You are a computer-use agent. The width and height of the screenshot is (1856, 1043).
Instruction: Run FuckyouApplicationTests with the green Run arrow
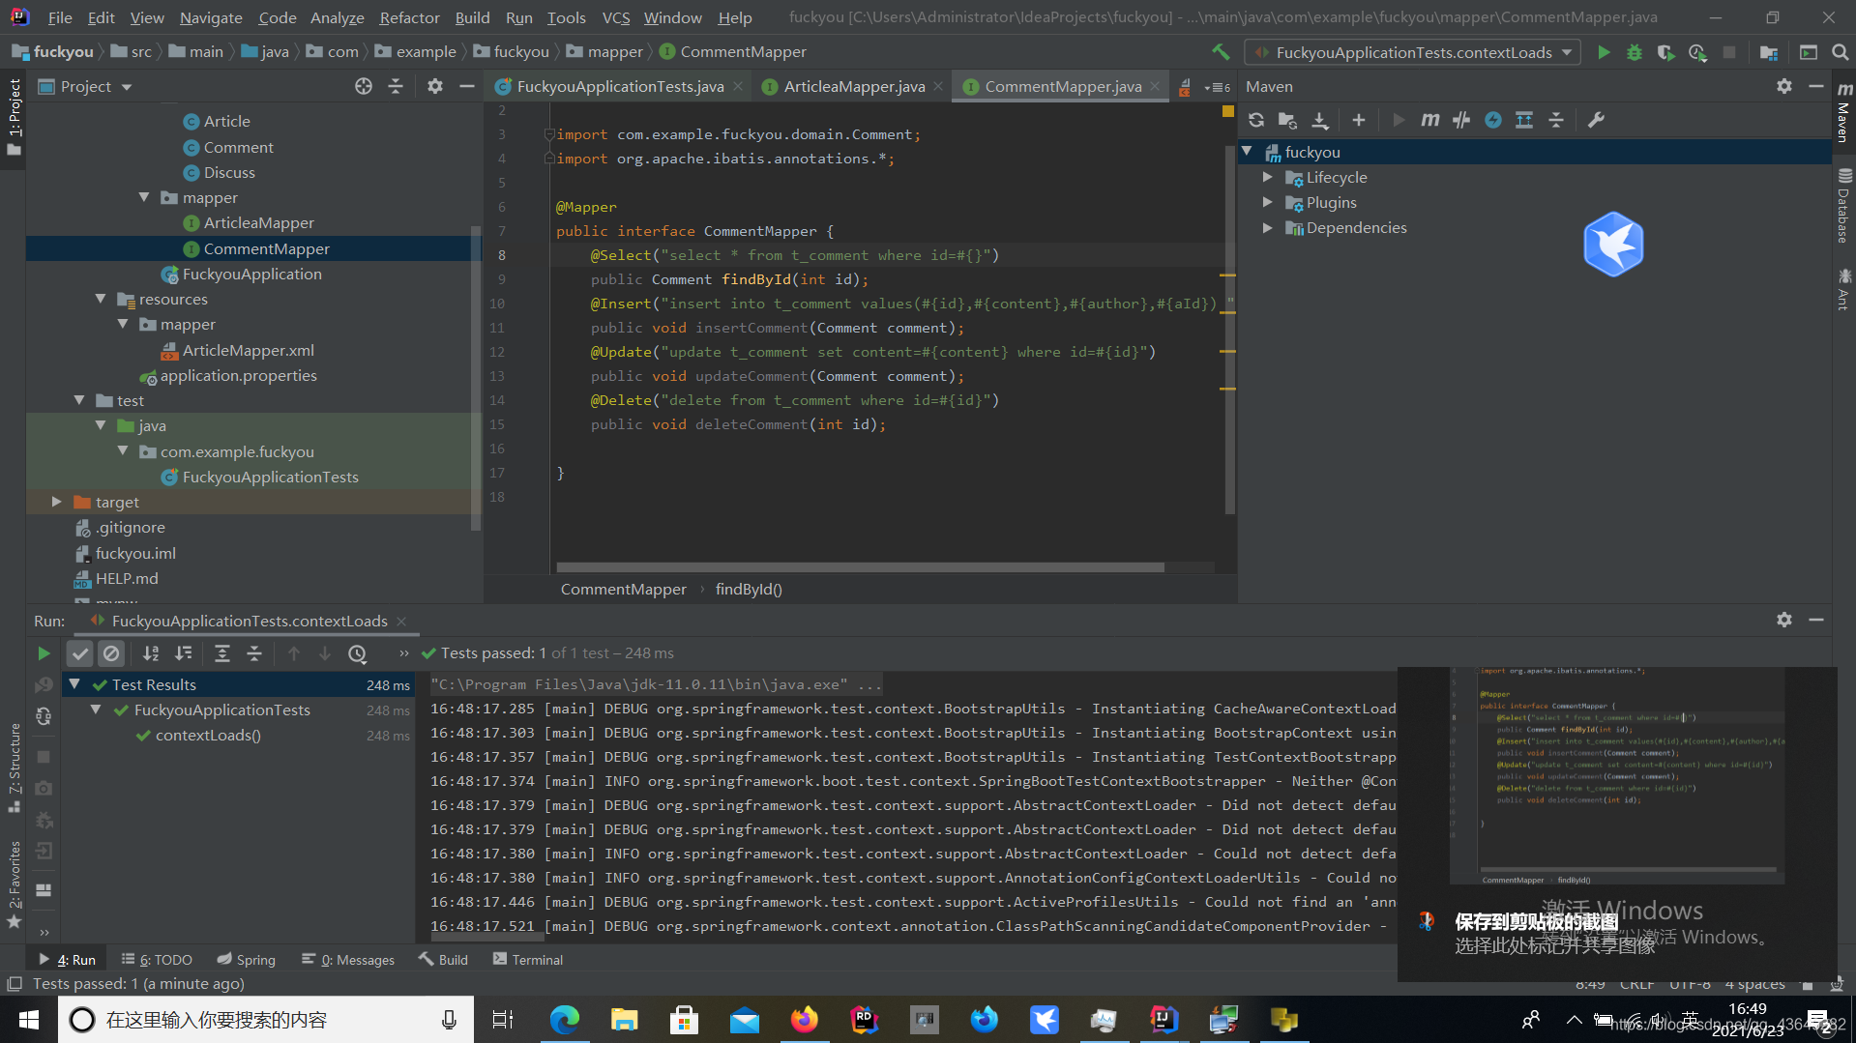(x=1604, y=52)
